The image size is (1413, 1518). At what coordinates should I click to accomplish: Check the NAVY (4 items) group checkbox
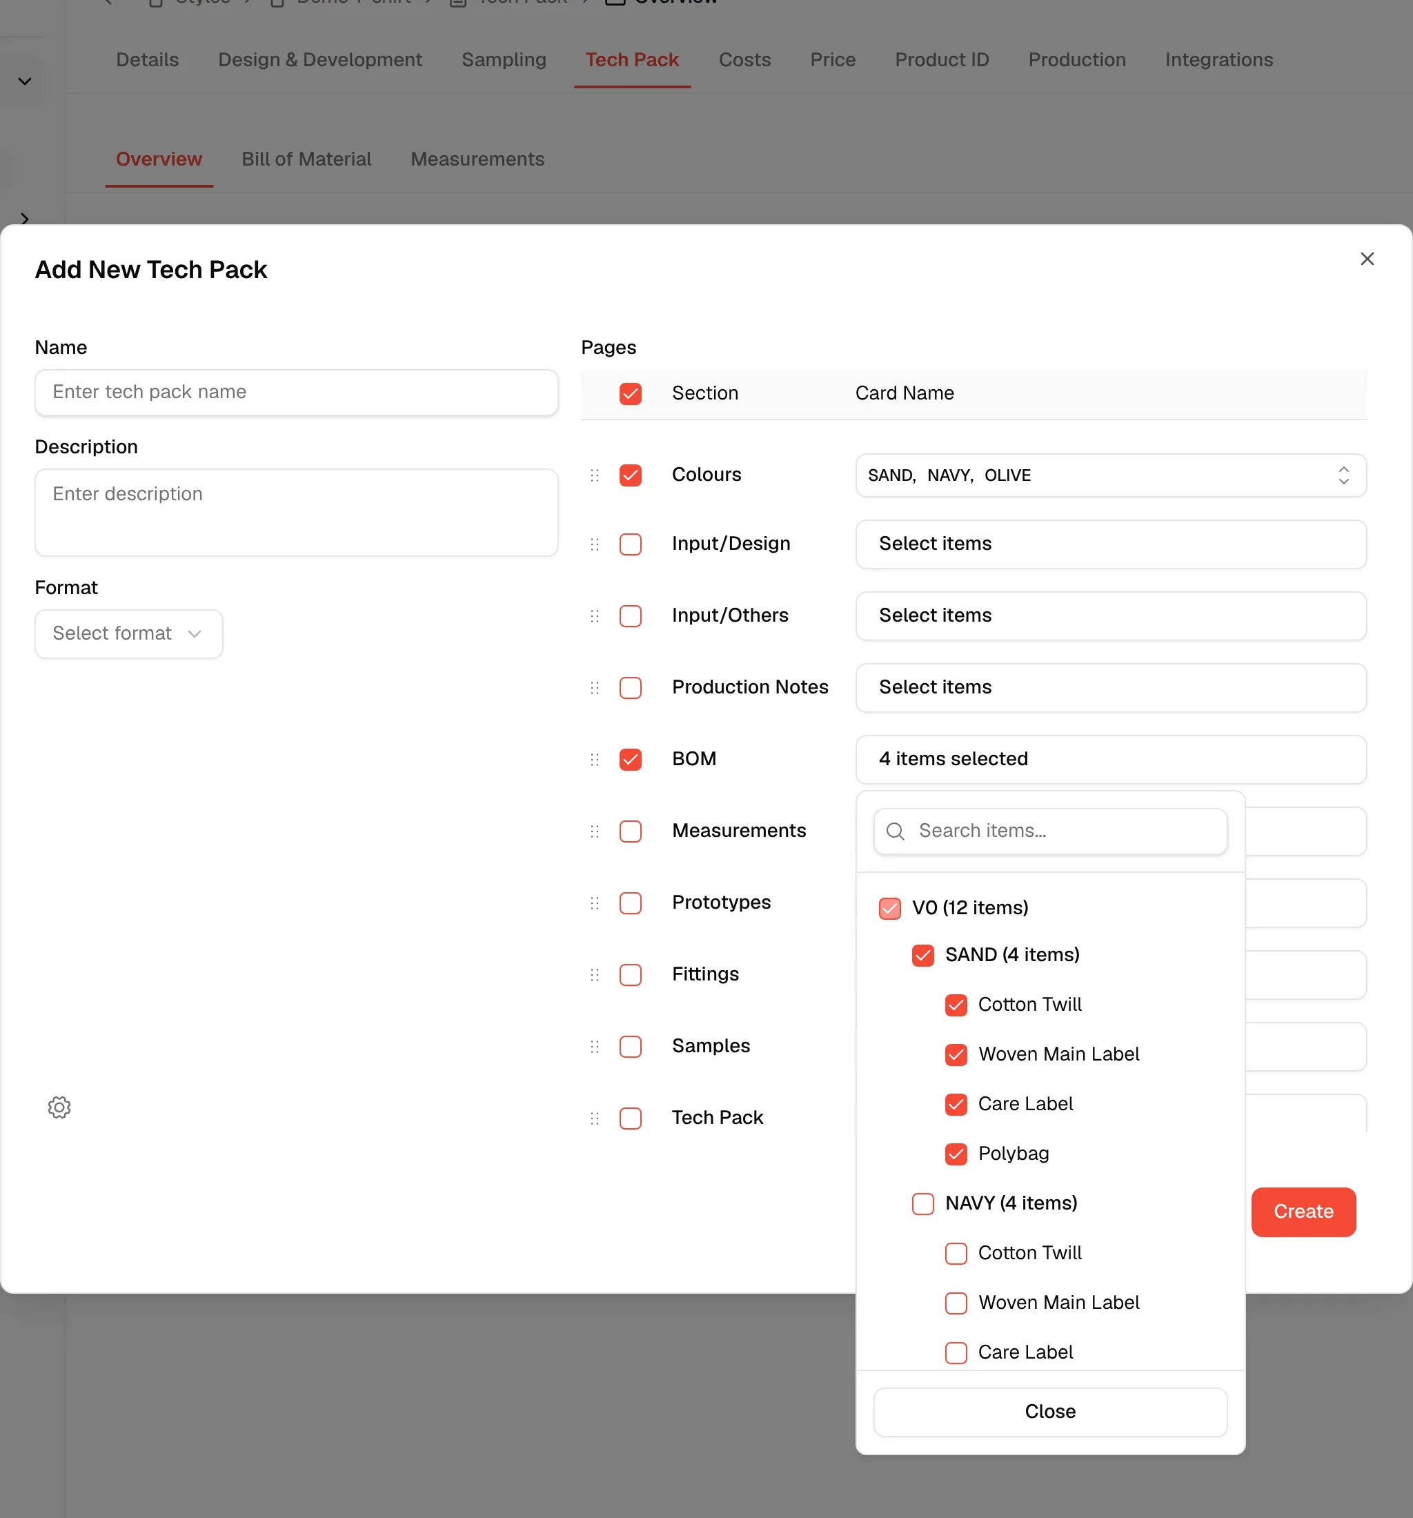(923, 1204)
